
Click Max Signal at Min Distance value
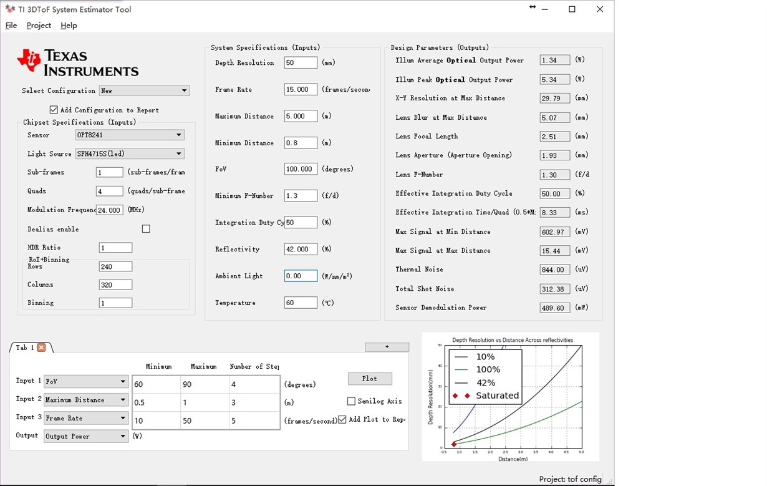tap(555, 231)
